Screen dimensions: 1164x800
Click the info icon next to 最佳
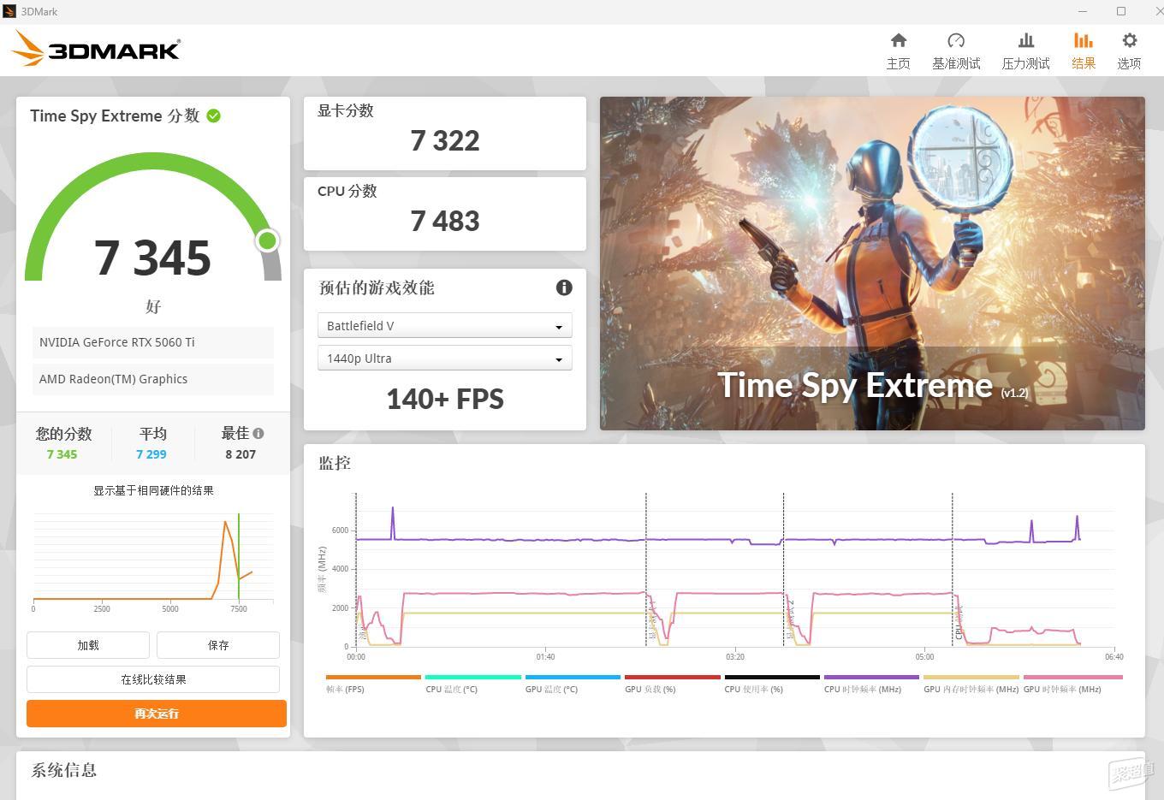point(258,433)
